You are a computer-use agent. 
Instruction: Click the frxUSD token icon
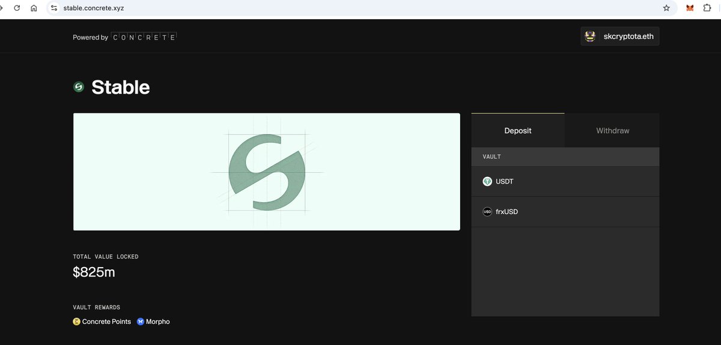[x=487, y=212]
